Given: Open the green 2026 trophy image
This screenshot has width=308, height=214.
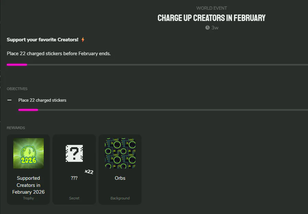Looking at the screenshot, I should (28, 153).
